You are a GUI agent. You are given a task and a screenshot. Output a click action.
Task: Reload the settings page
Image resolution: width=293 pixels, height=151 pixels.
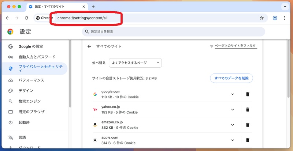coord(26,18)
